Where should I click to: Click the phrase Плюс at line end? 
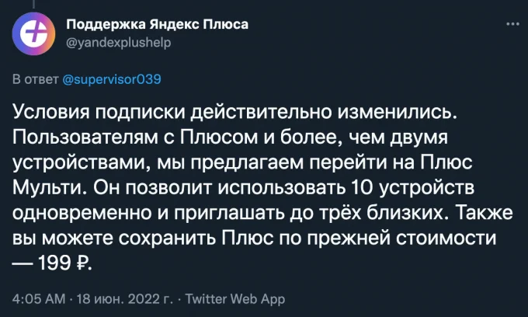[446, 162]
